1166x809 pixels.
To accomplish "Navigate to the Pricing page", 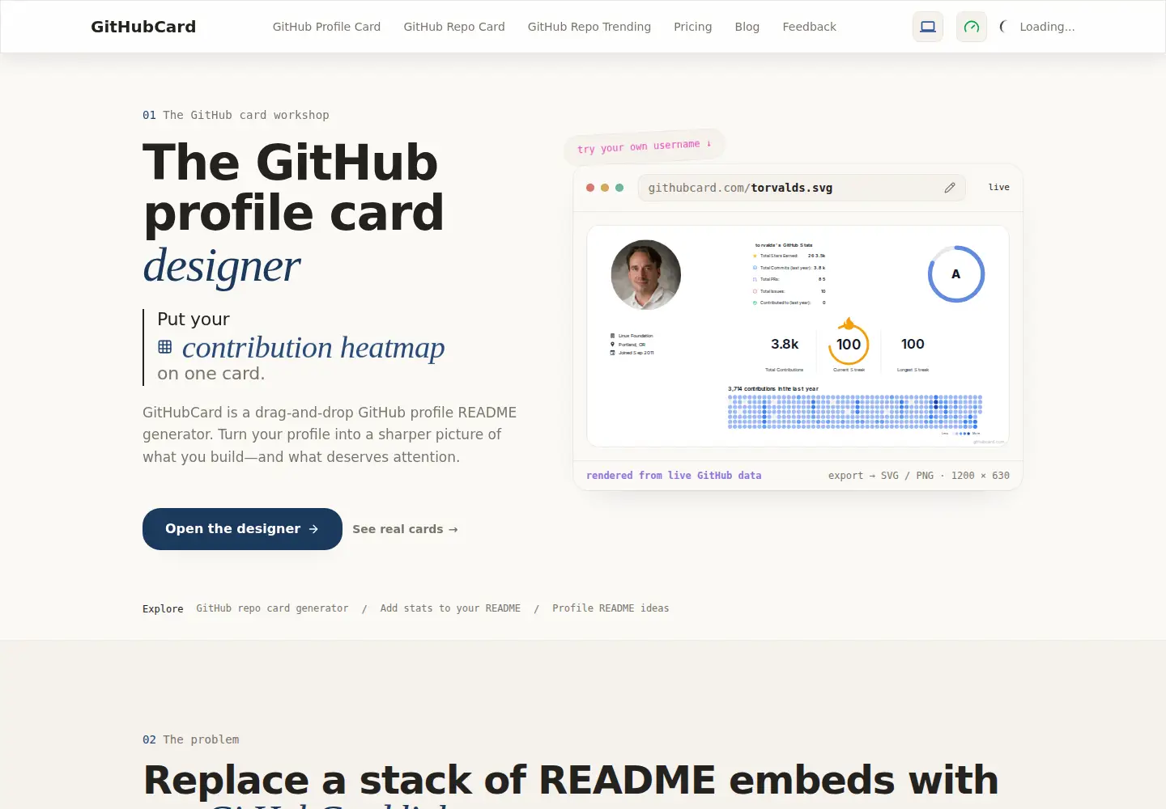I will (x=693, y=27).
